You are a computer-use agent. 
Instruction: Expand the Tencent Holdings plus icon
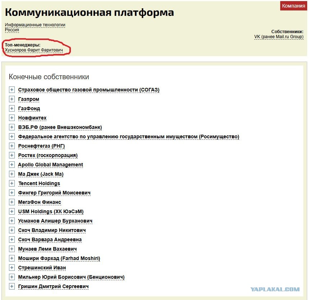pyautogui.click(x=12, y=183)
